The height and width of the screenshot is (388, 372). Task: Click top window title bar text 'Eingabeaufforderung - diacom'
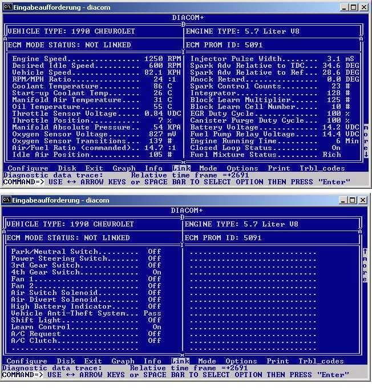tap(62, 7)
